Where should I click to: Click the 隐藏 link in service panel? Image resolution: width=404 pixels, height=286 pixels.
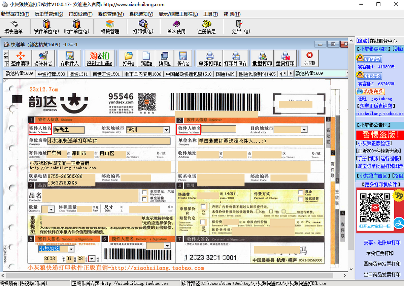click(x=363, y=41)
